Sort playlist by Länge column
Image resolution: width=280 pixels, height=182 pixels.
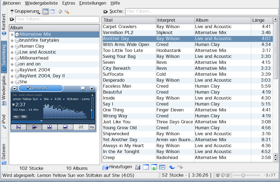pyautogui.click(x=262, y=20)
